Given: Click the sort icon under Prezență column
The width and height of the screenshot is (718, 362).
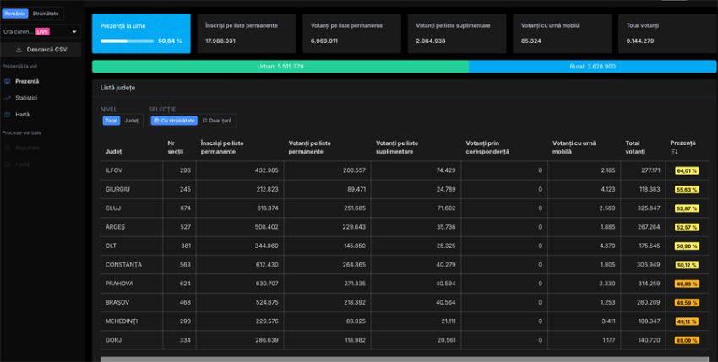Looking at the screenshot, I should pyautogui.click(x=674, y=152).
